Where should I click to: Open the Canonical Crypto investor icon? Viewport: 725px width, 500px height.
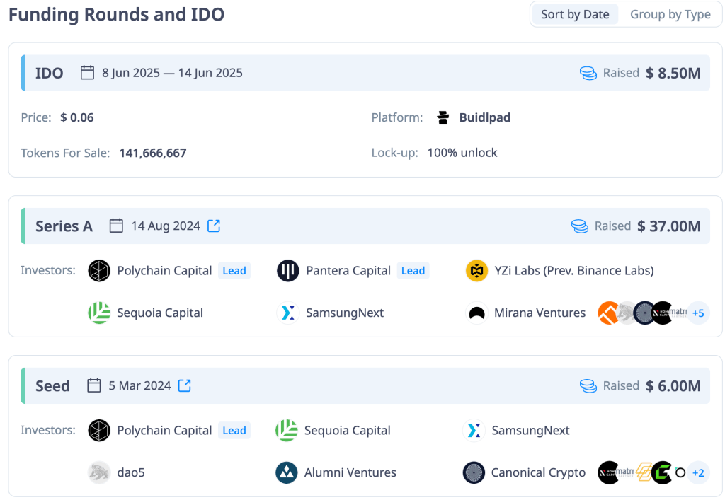click(x=472, y=472)
